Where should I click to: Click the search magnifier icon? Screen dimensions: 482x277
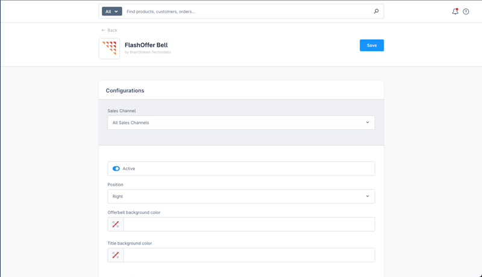(x=377, y=11)
